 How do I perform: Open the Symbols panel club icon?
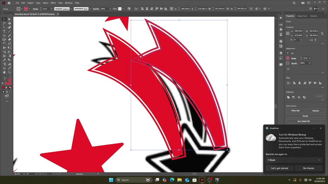[281, 29]
